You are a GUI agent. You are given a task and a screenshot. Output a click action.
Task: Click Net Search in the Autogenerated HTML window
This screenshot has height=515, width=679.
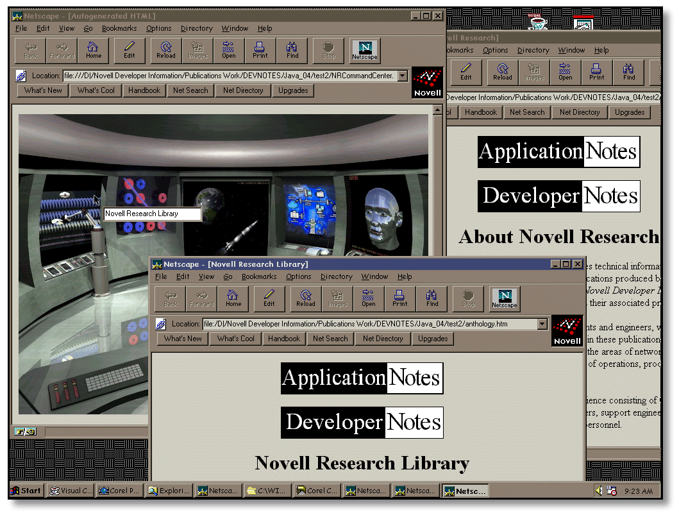click(x=190, y=90)
